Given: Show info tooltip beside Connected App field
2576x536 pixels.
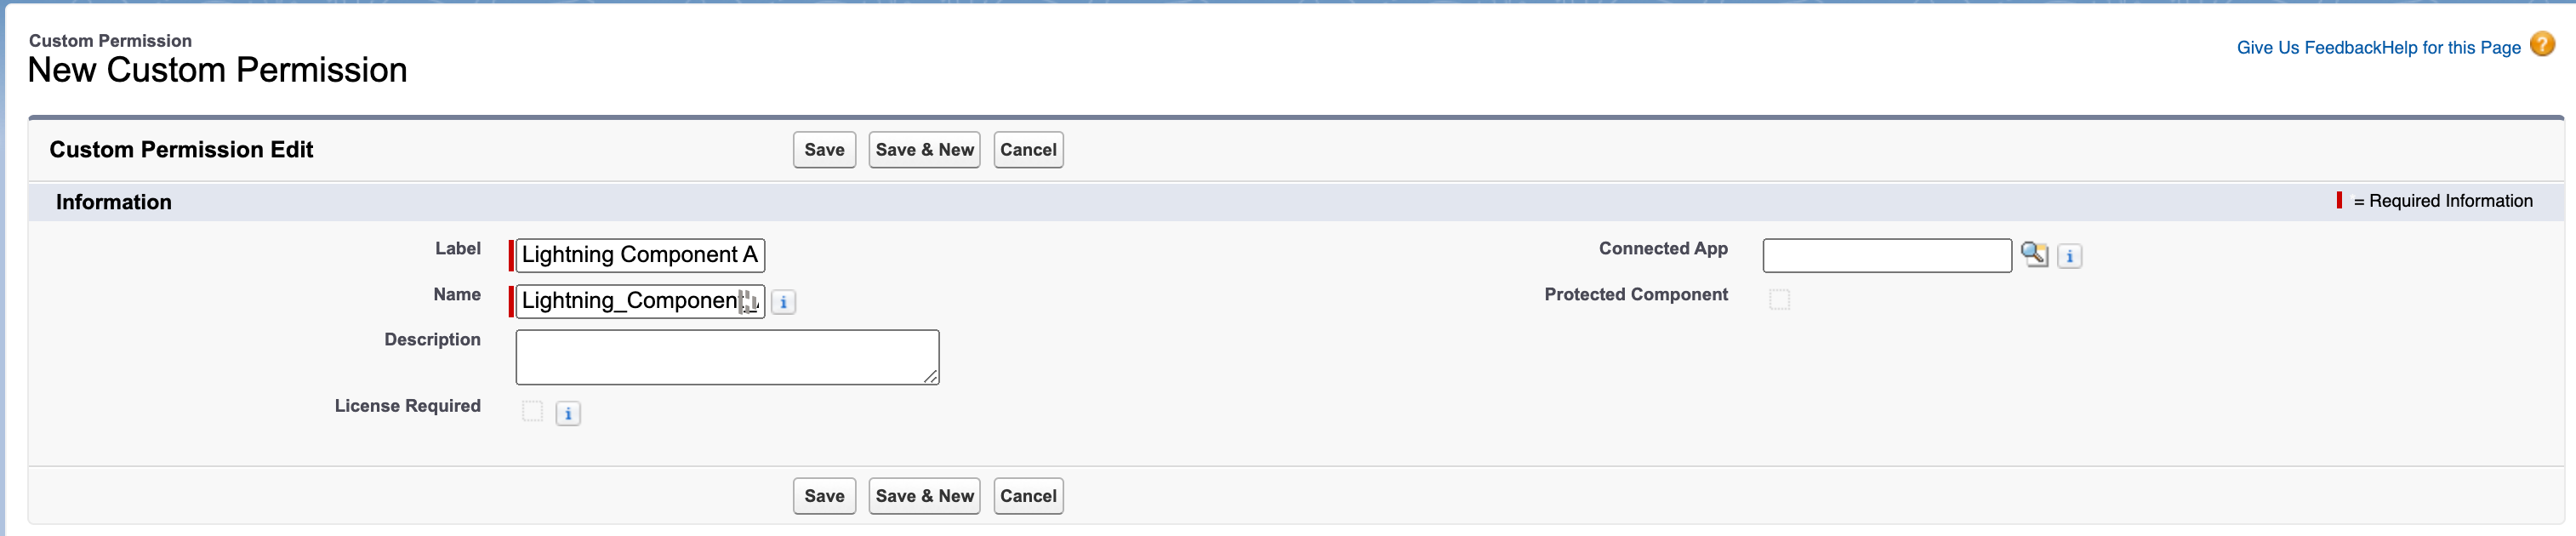Looking at the screenshot, I should [2069, 256].
